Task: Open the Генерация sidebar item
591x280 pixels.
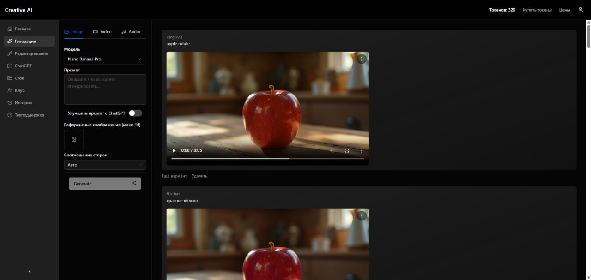Action: [29, 41]
